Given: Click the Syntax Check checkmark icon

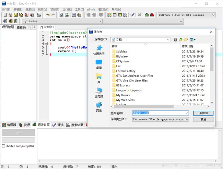Looking at the screenshot, I should point(132,15).
